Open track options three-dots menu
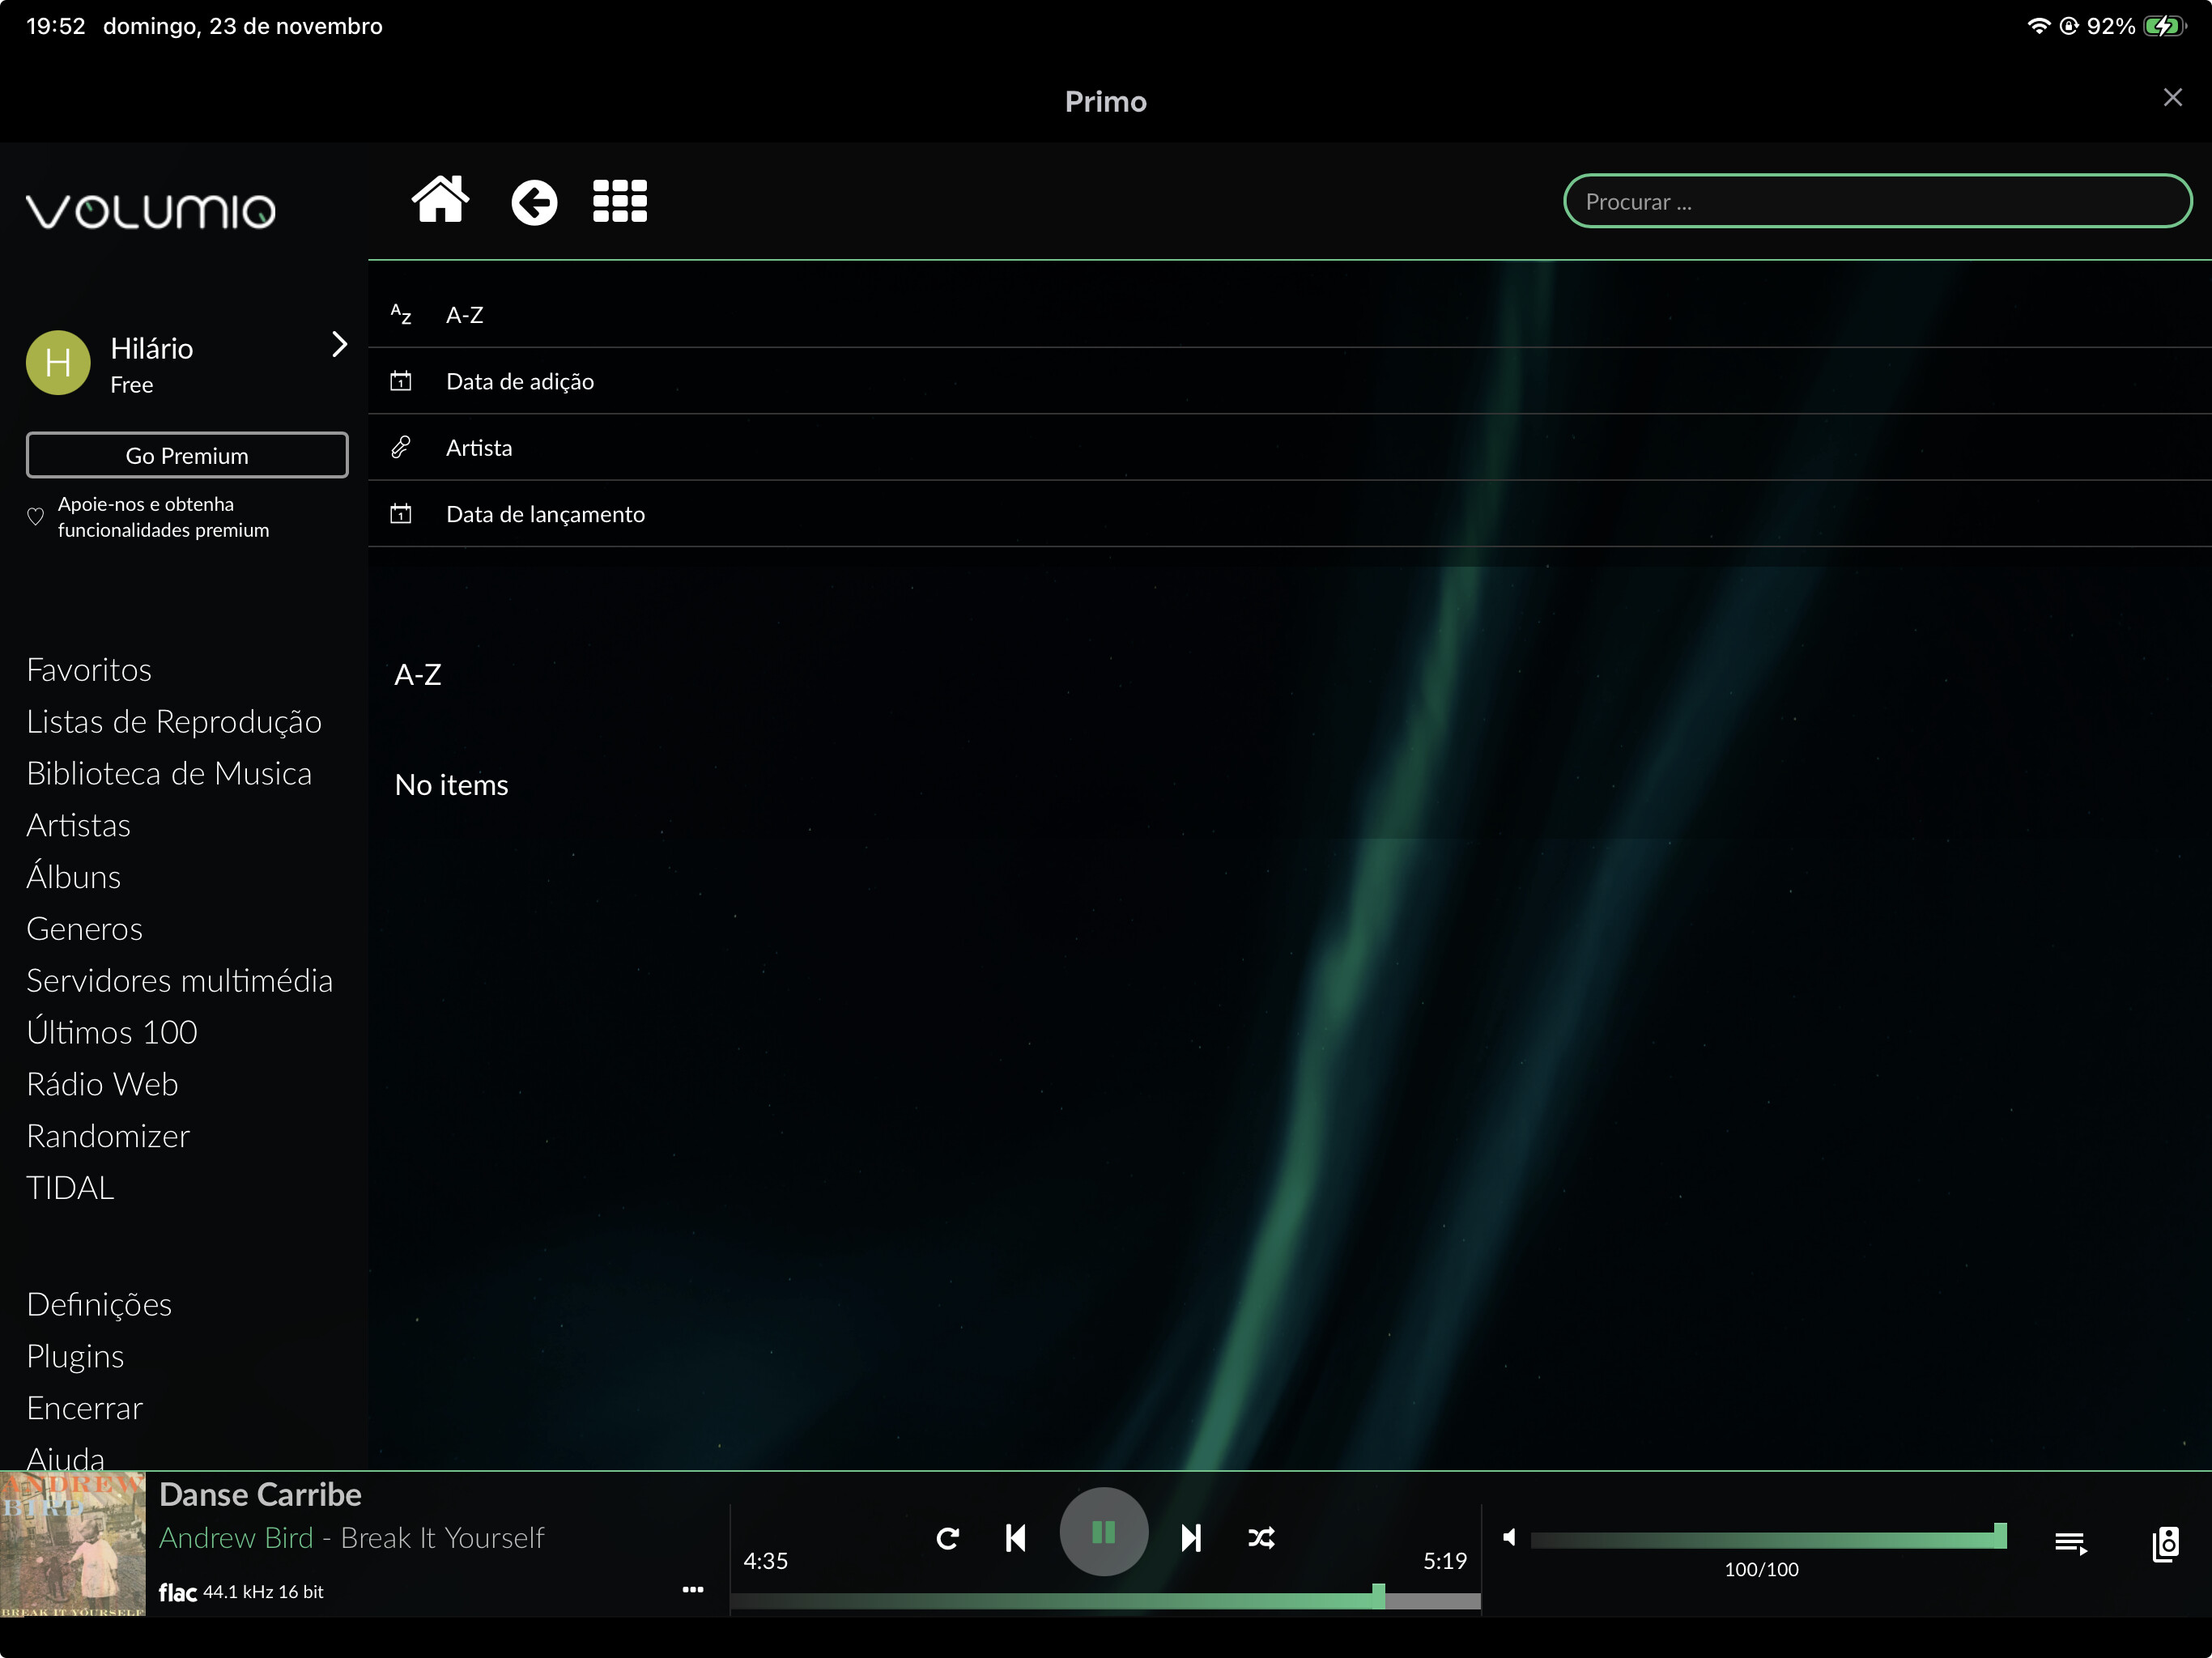Image resolution: width=2212 pixels, height=1658 pixels. (x=692, y=1589)
